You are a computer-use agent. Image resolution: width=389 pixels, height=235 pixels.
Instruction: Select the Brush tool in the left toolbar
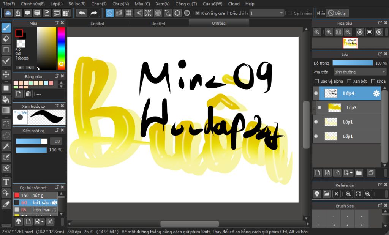point(6,28)
